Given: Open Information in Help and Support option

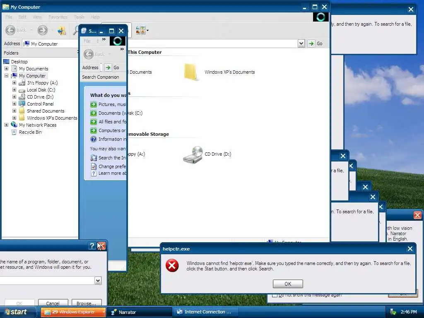Looking at the screenshot, I should point(108,139).
